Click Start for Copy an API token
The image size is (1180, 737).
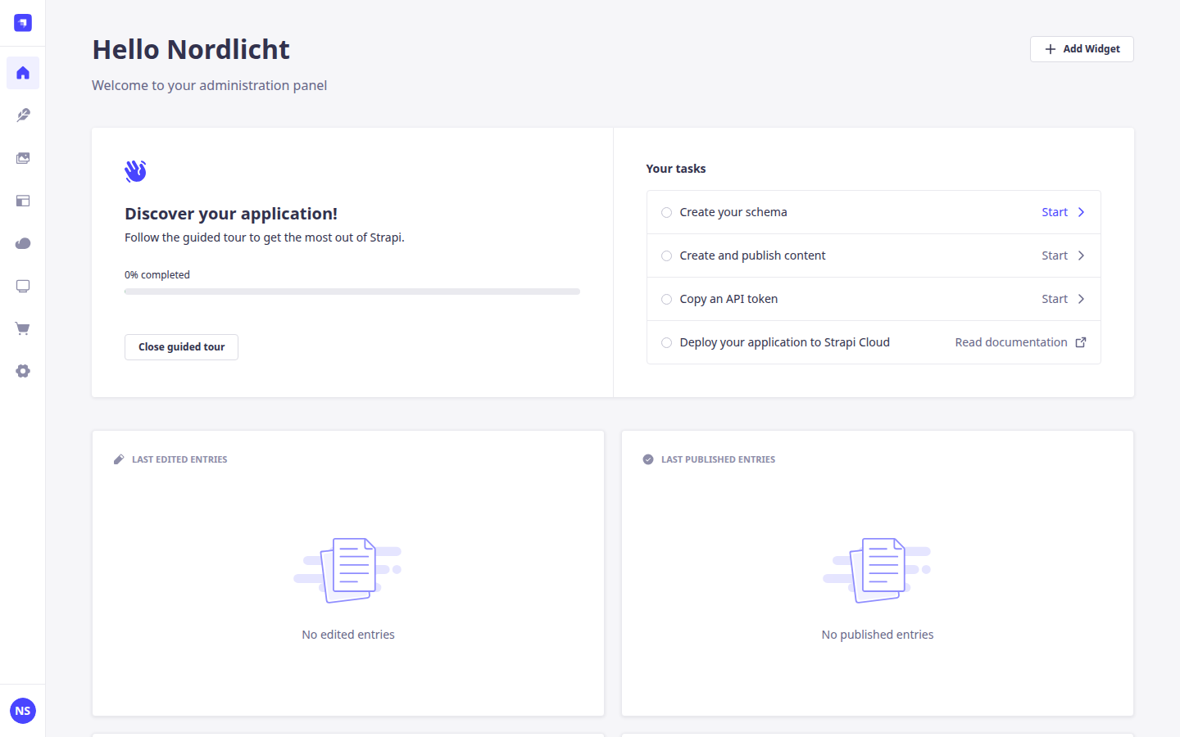[1055, 299]
